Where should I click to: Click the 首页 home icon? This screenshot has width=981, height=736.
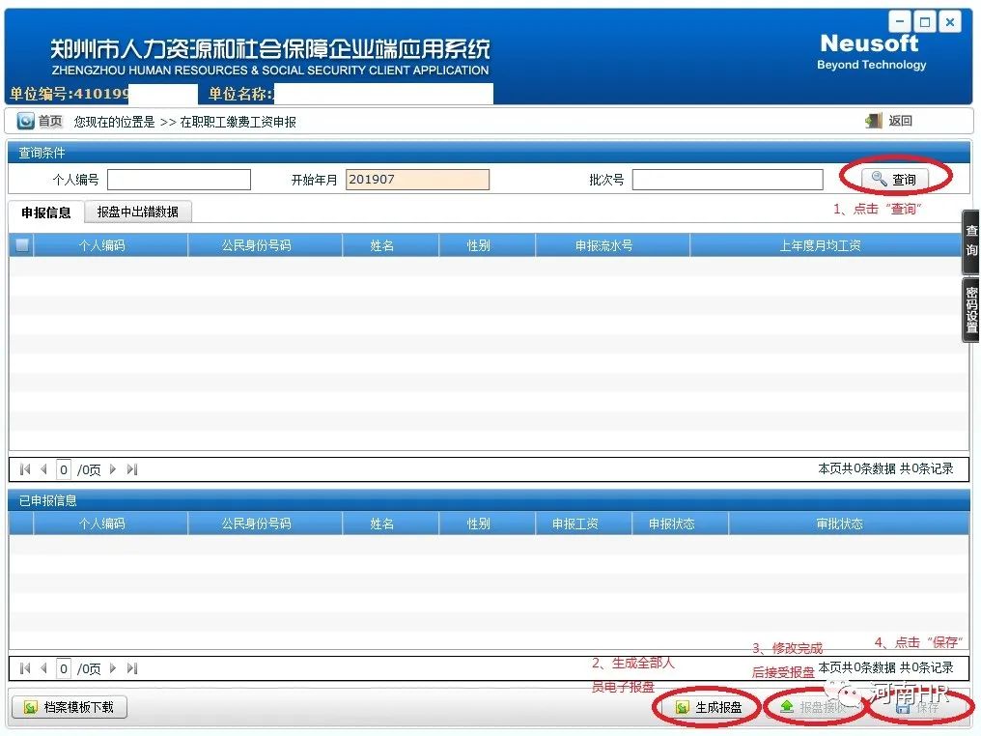(25, 121)
